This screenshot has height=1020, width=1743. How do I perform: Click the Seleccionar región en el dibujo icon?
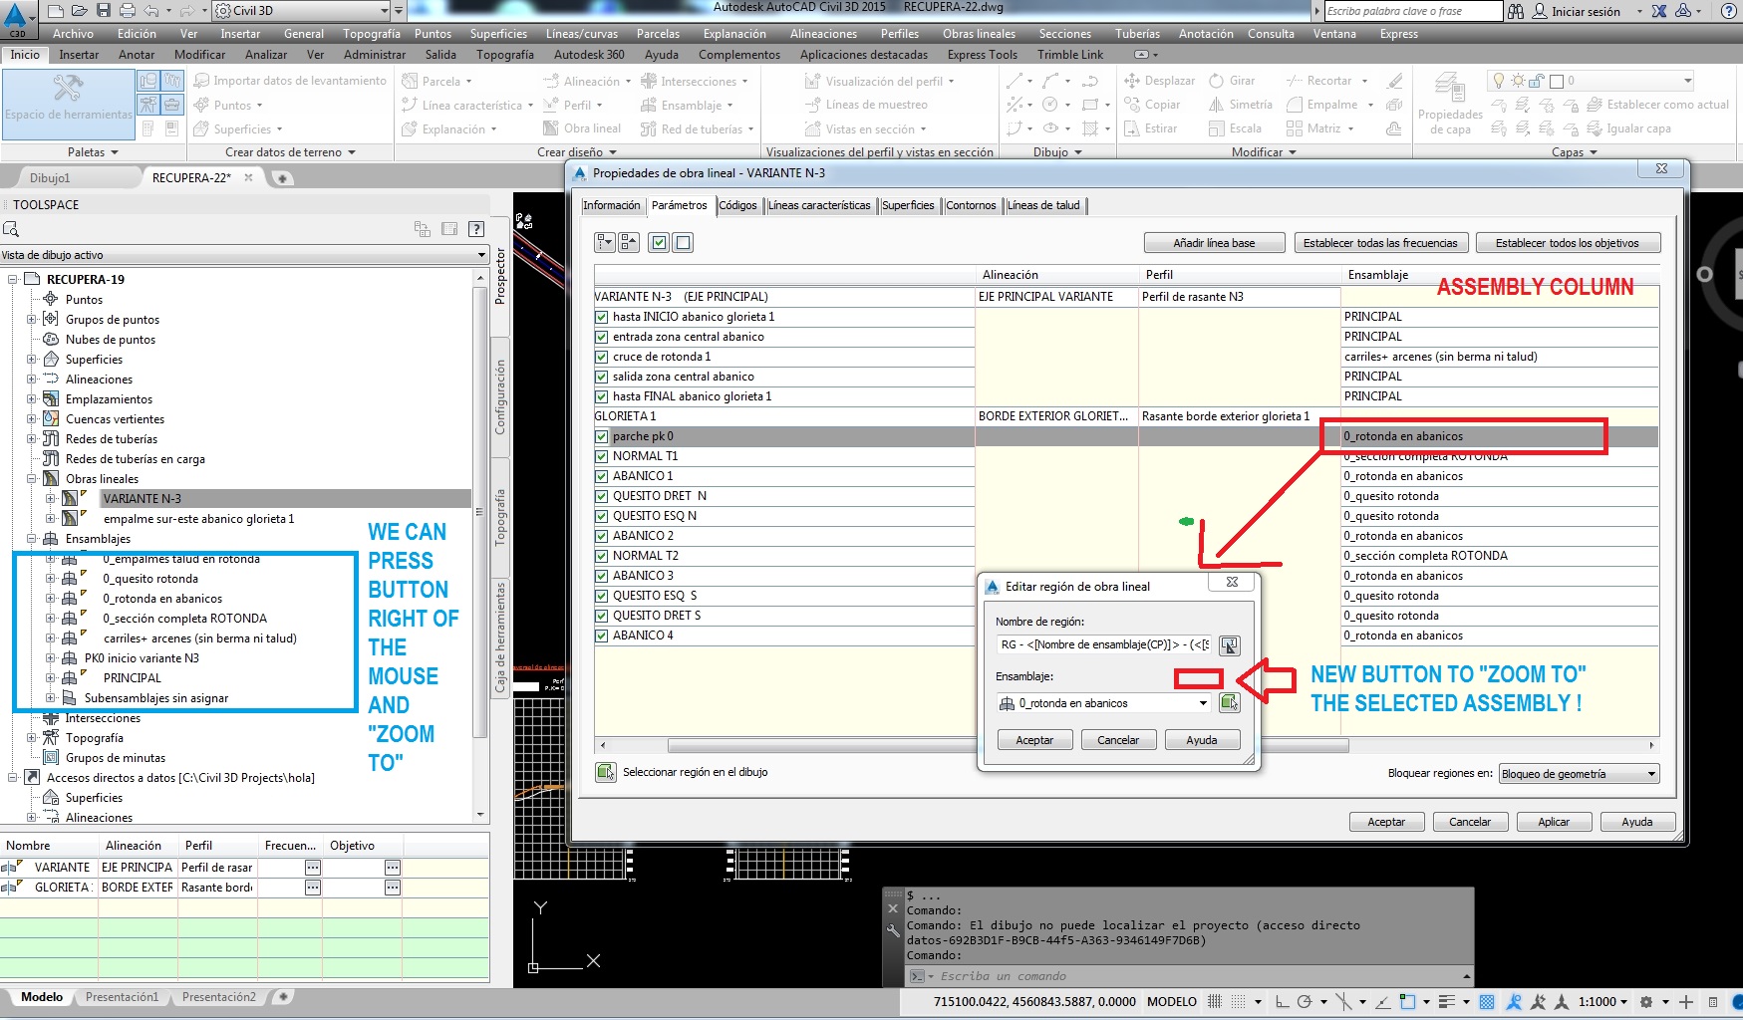coord(605,772)
